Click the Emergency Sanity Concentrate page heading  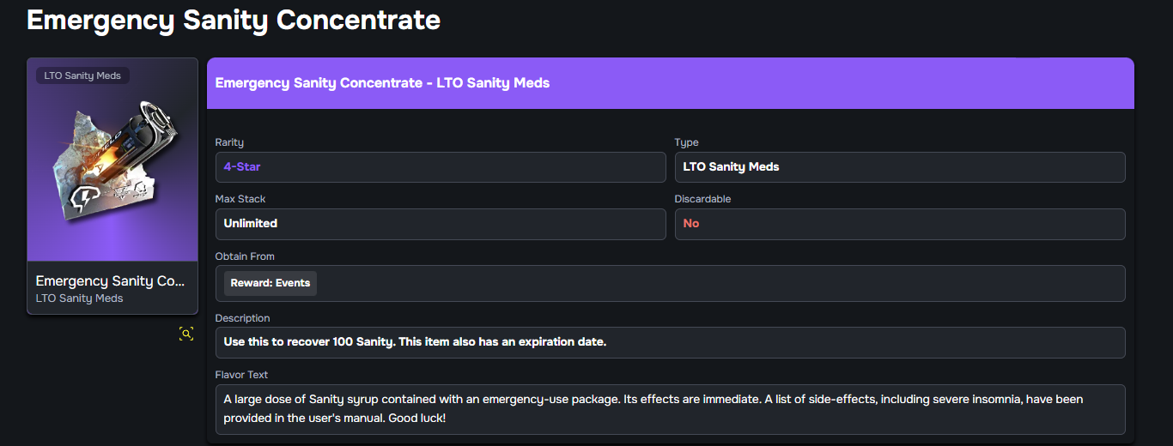click(x=234, y=20)
